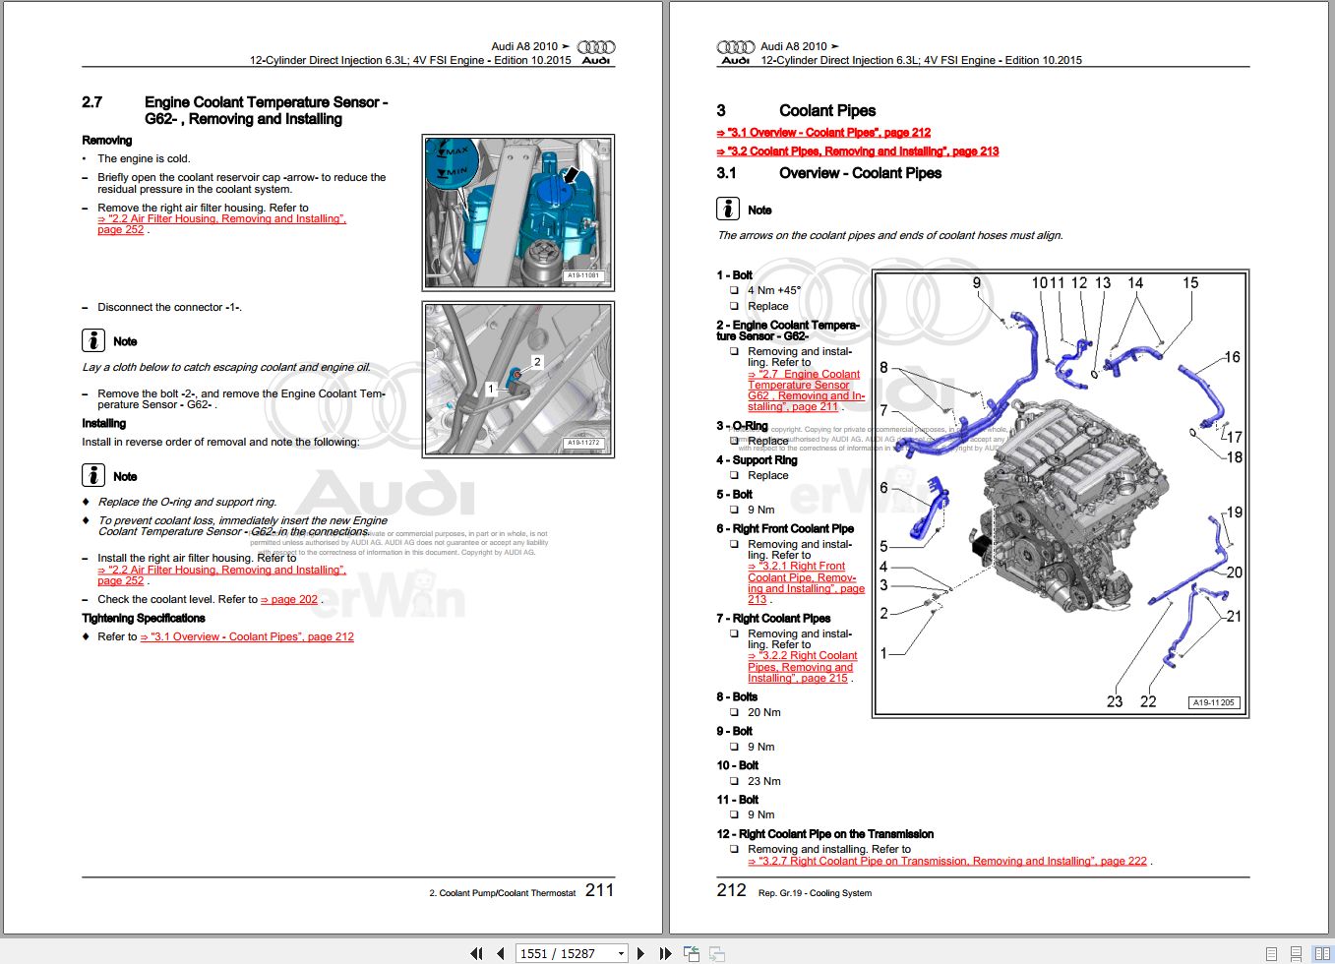Image resolution: width=1335 pixels, height=964 pixels.
Task: Click the page number 212 in the footer
Action: click(731, 890)
